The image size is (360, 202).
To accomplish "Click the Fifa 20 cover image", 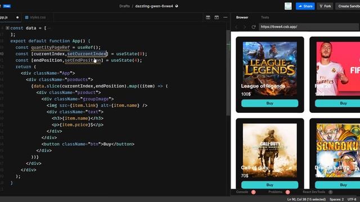I will point(338,68).
